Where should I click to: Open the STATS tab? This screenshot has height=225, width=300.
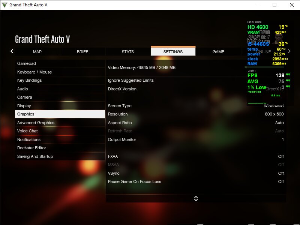coord(128,52)
